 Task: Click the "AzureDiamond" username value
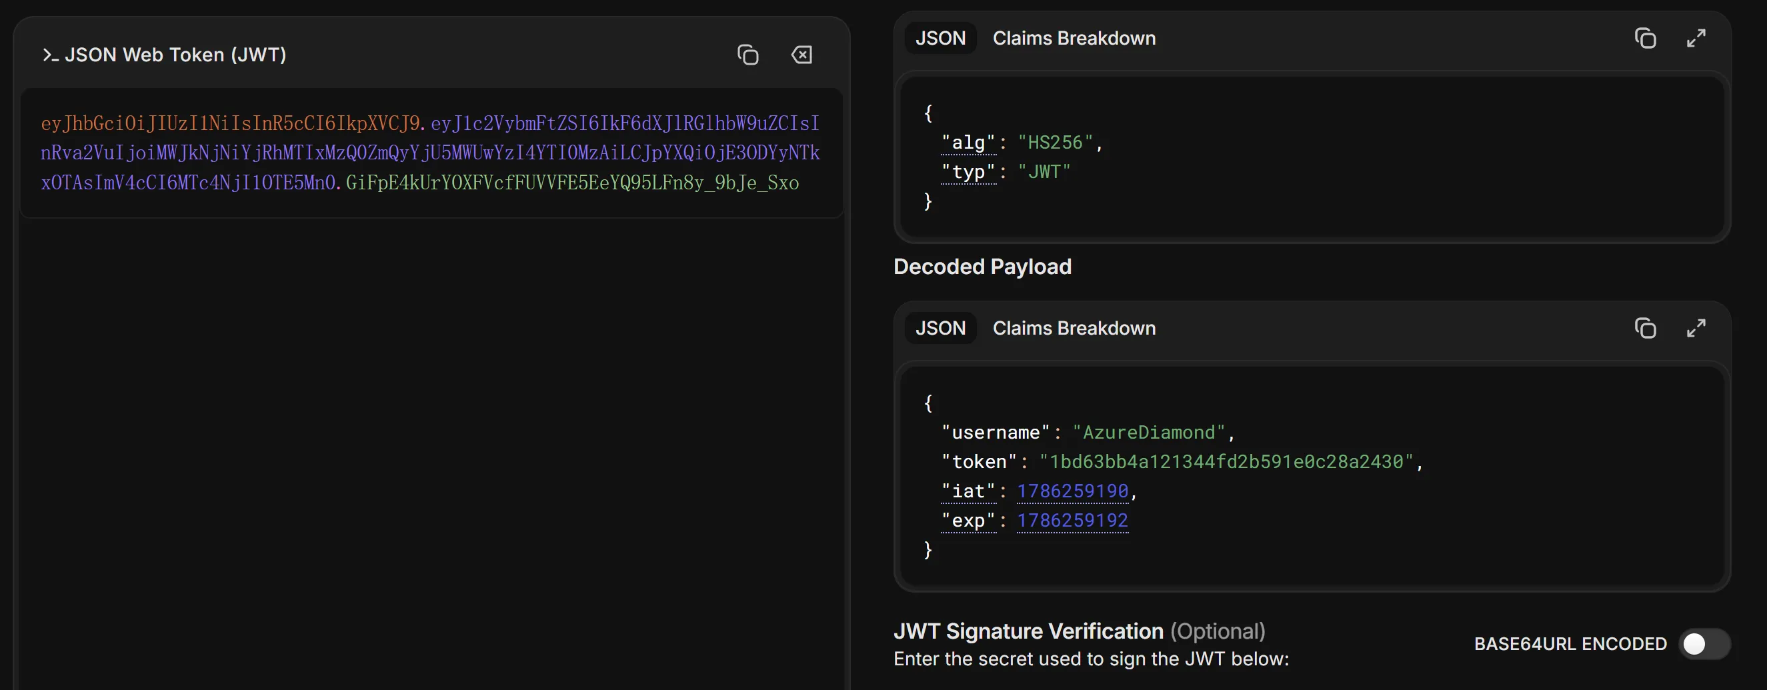(1149, 433)
